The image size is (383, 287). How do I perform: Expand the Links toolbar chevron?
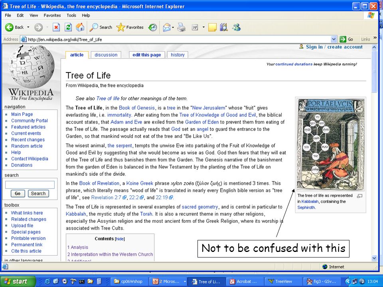click(375, 37)
